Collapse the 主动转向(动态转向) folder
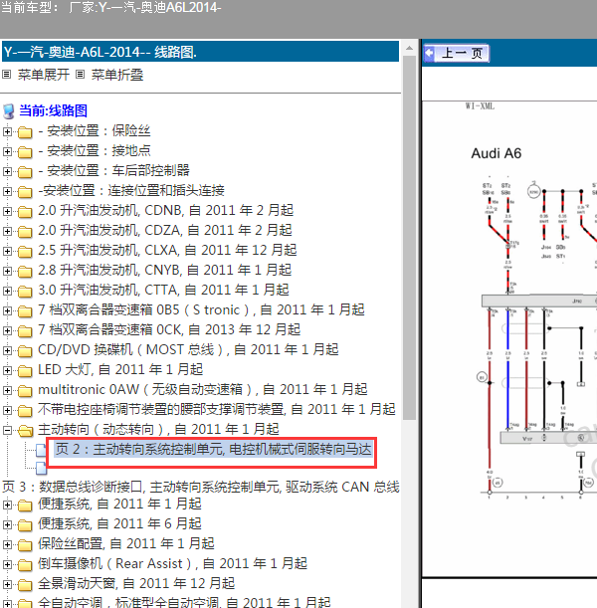The height and width of the screenshot is (608, 597). (7, 431)
